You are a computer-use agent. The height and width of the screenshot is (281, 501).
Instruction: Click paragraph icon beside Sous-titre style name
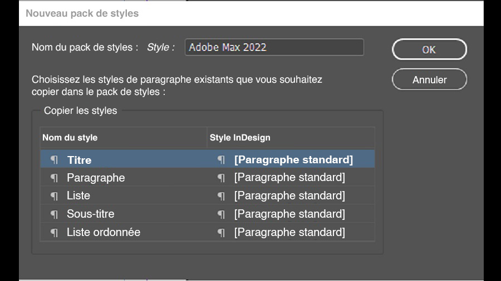point(54,214)
